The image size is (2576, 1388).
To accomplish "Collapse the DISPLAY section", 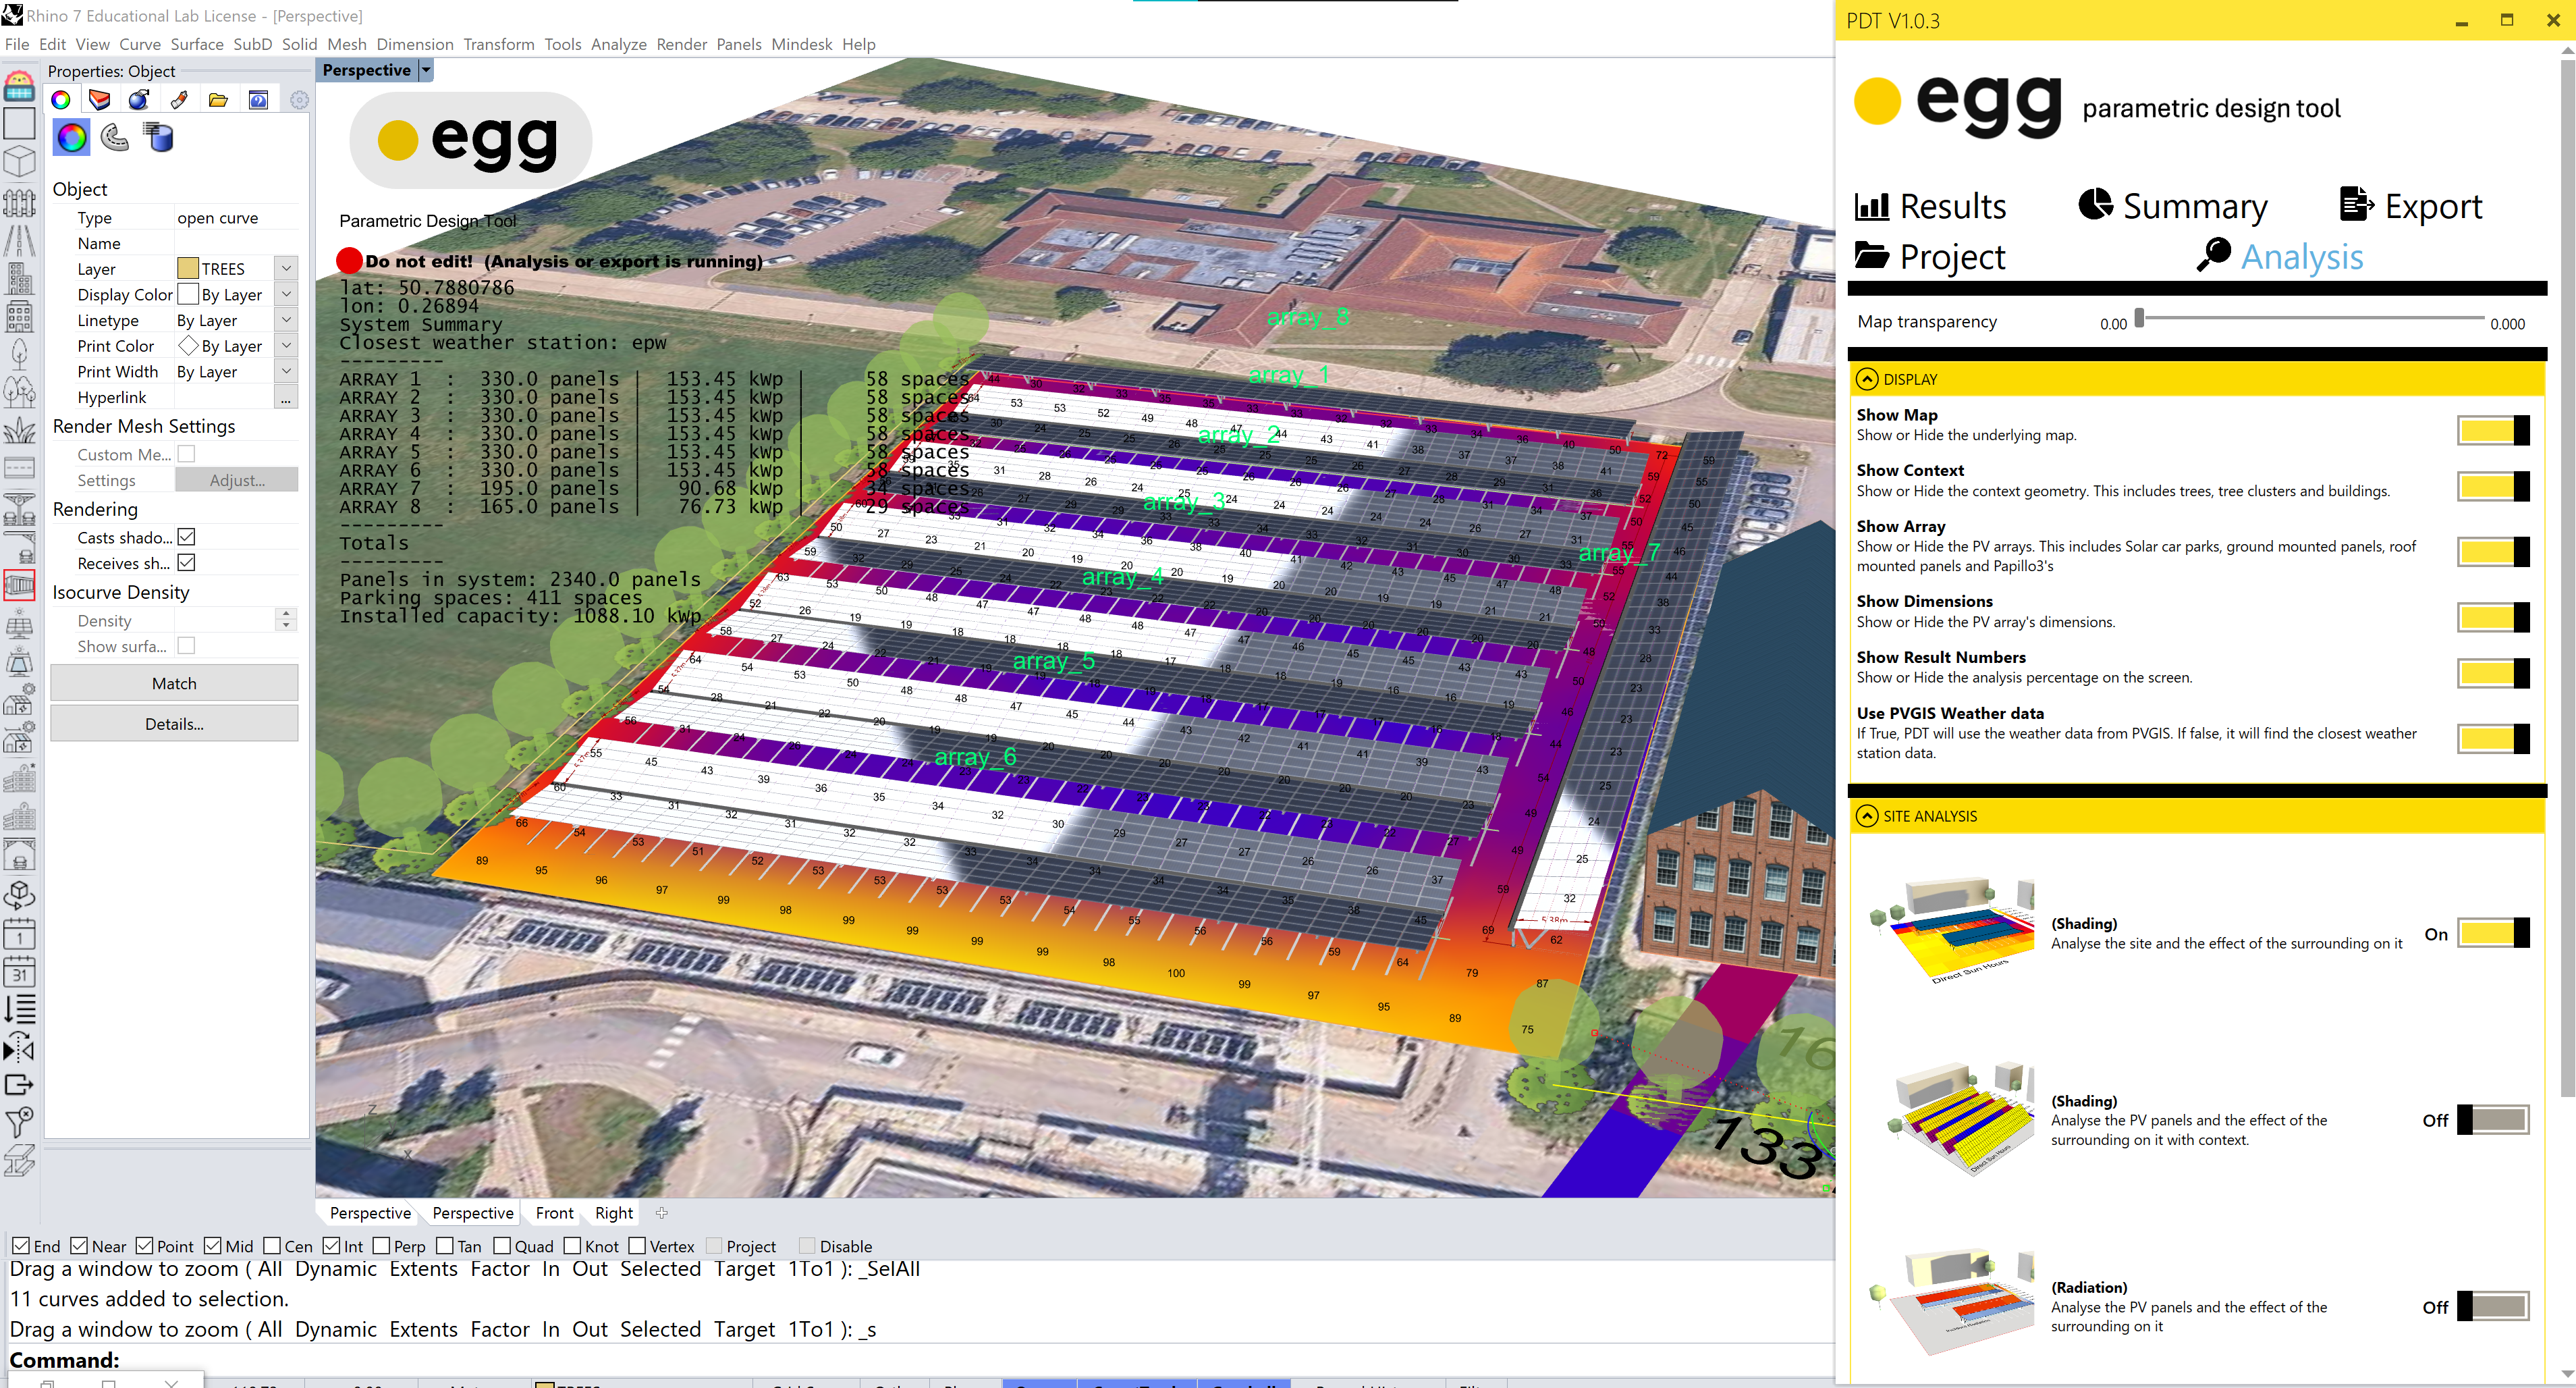I will point(1867,379).
